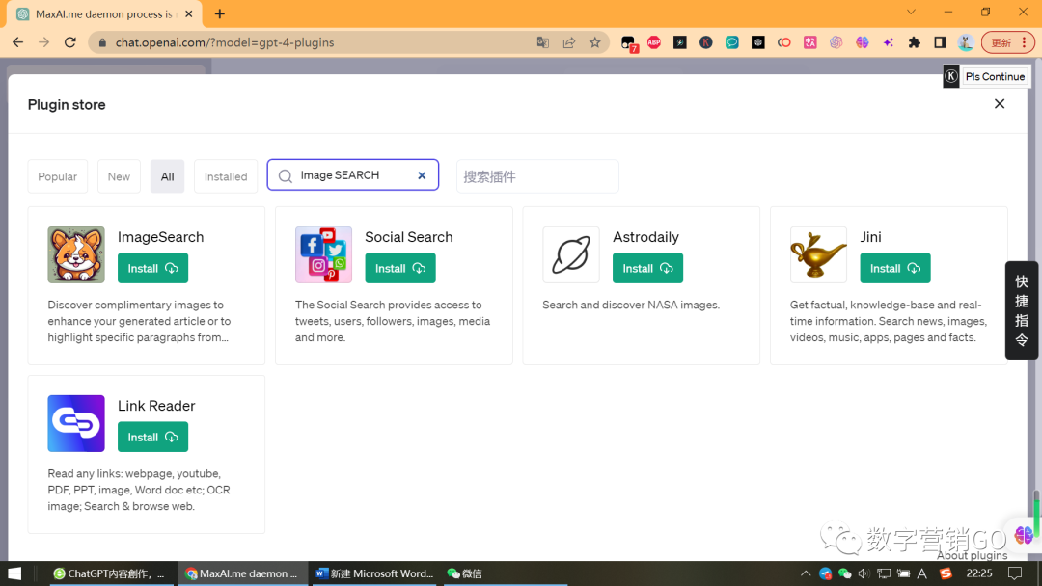The height and width of the screenshot is (586, 1042).
Task: Go back to the previous page
Action: click(18, 42)
